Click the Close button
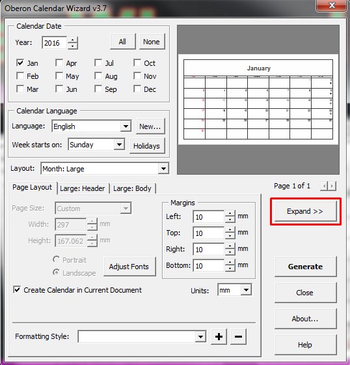Screen dimensions: 350x365 point(305,293)
